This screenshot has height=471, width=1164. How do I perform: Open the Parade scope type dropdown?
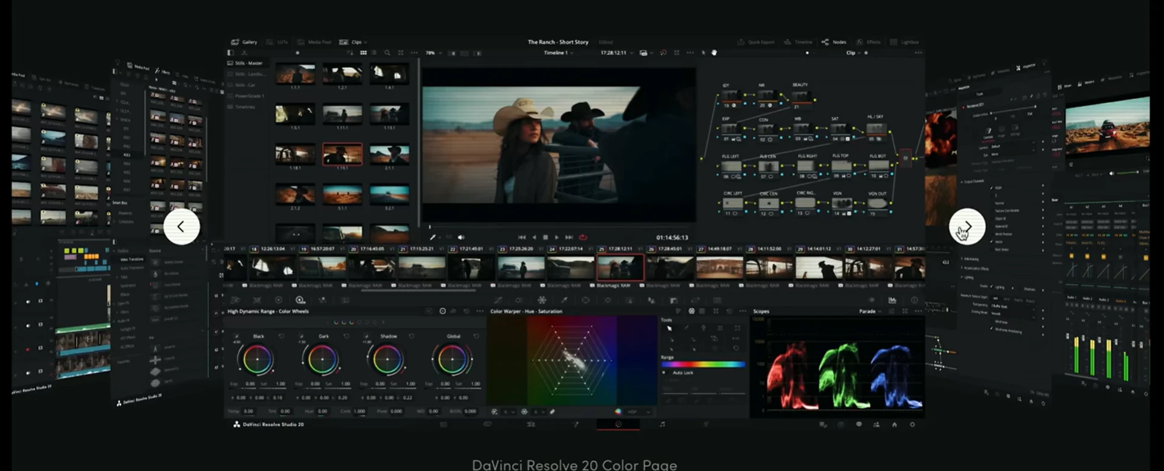(870, 311)
